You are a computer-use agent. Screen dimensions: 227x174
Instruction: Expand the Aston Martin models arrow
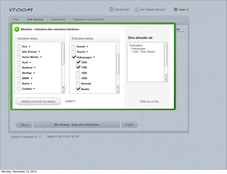(41, 57)
